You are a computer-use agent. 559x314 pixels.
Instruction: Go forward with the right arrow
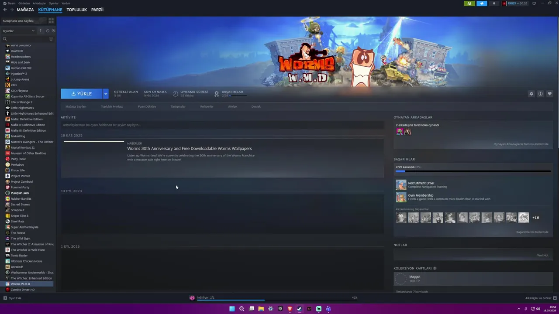pos(12,10)
